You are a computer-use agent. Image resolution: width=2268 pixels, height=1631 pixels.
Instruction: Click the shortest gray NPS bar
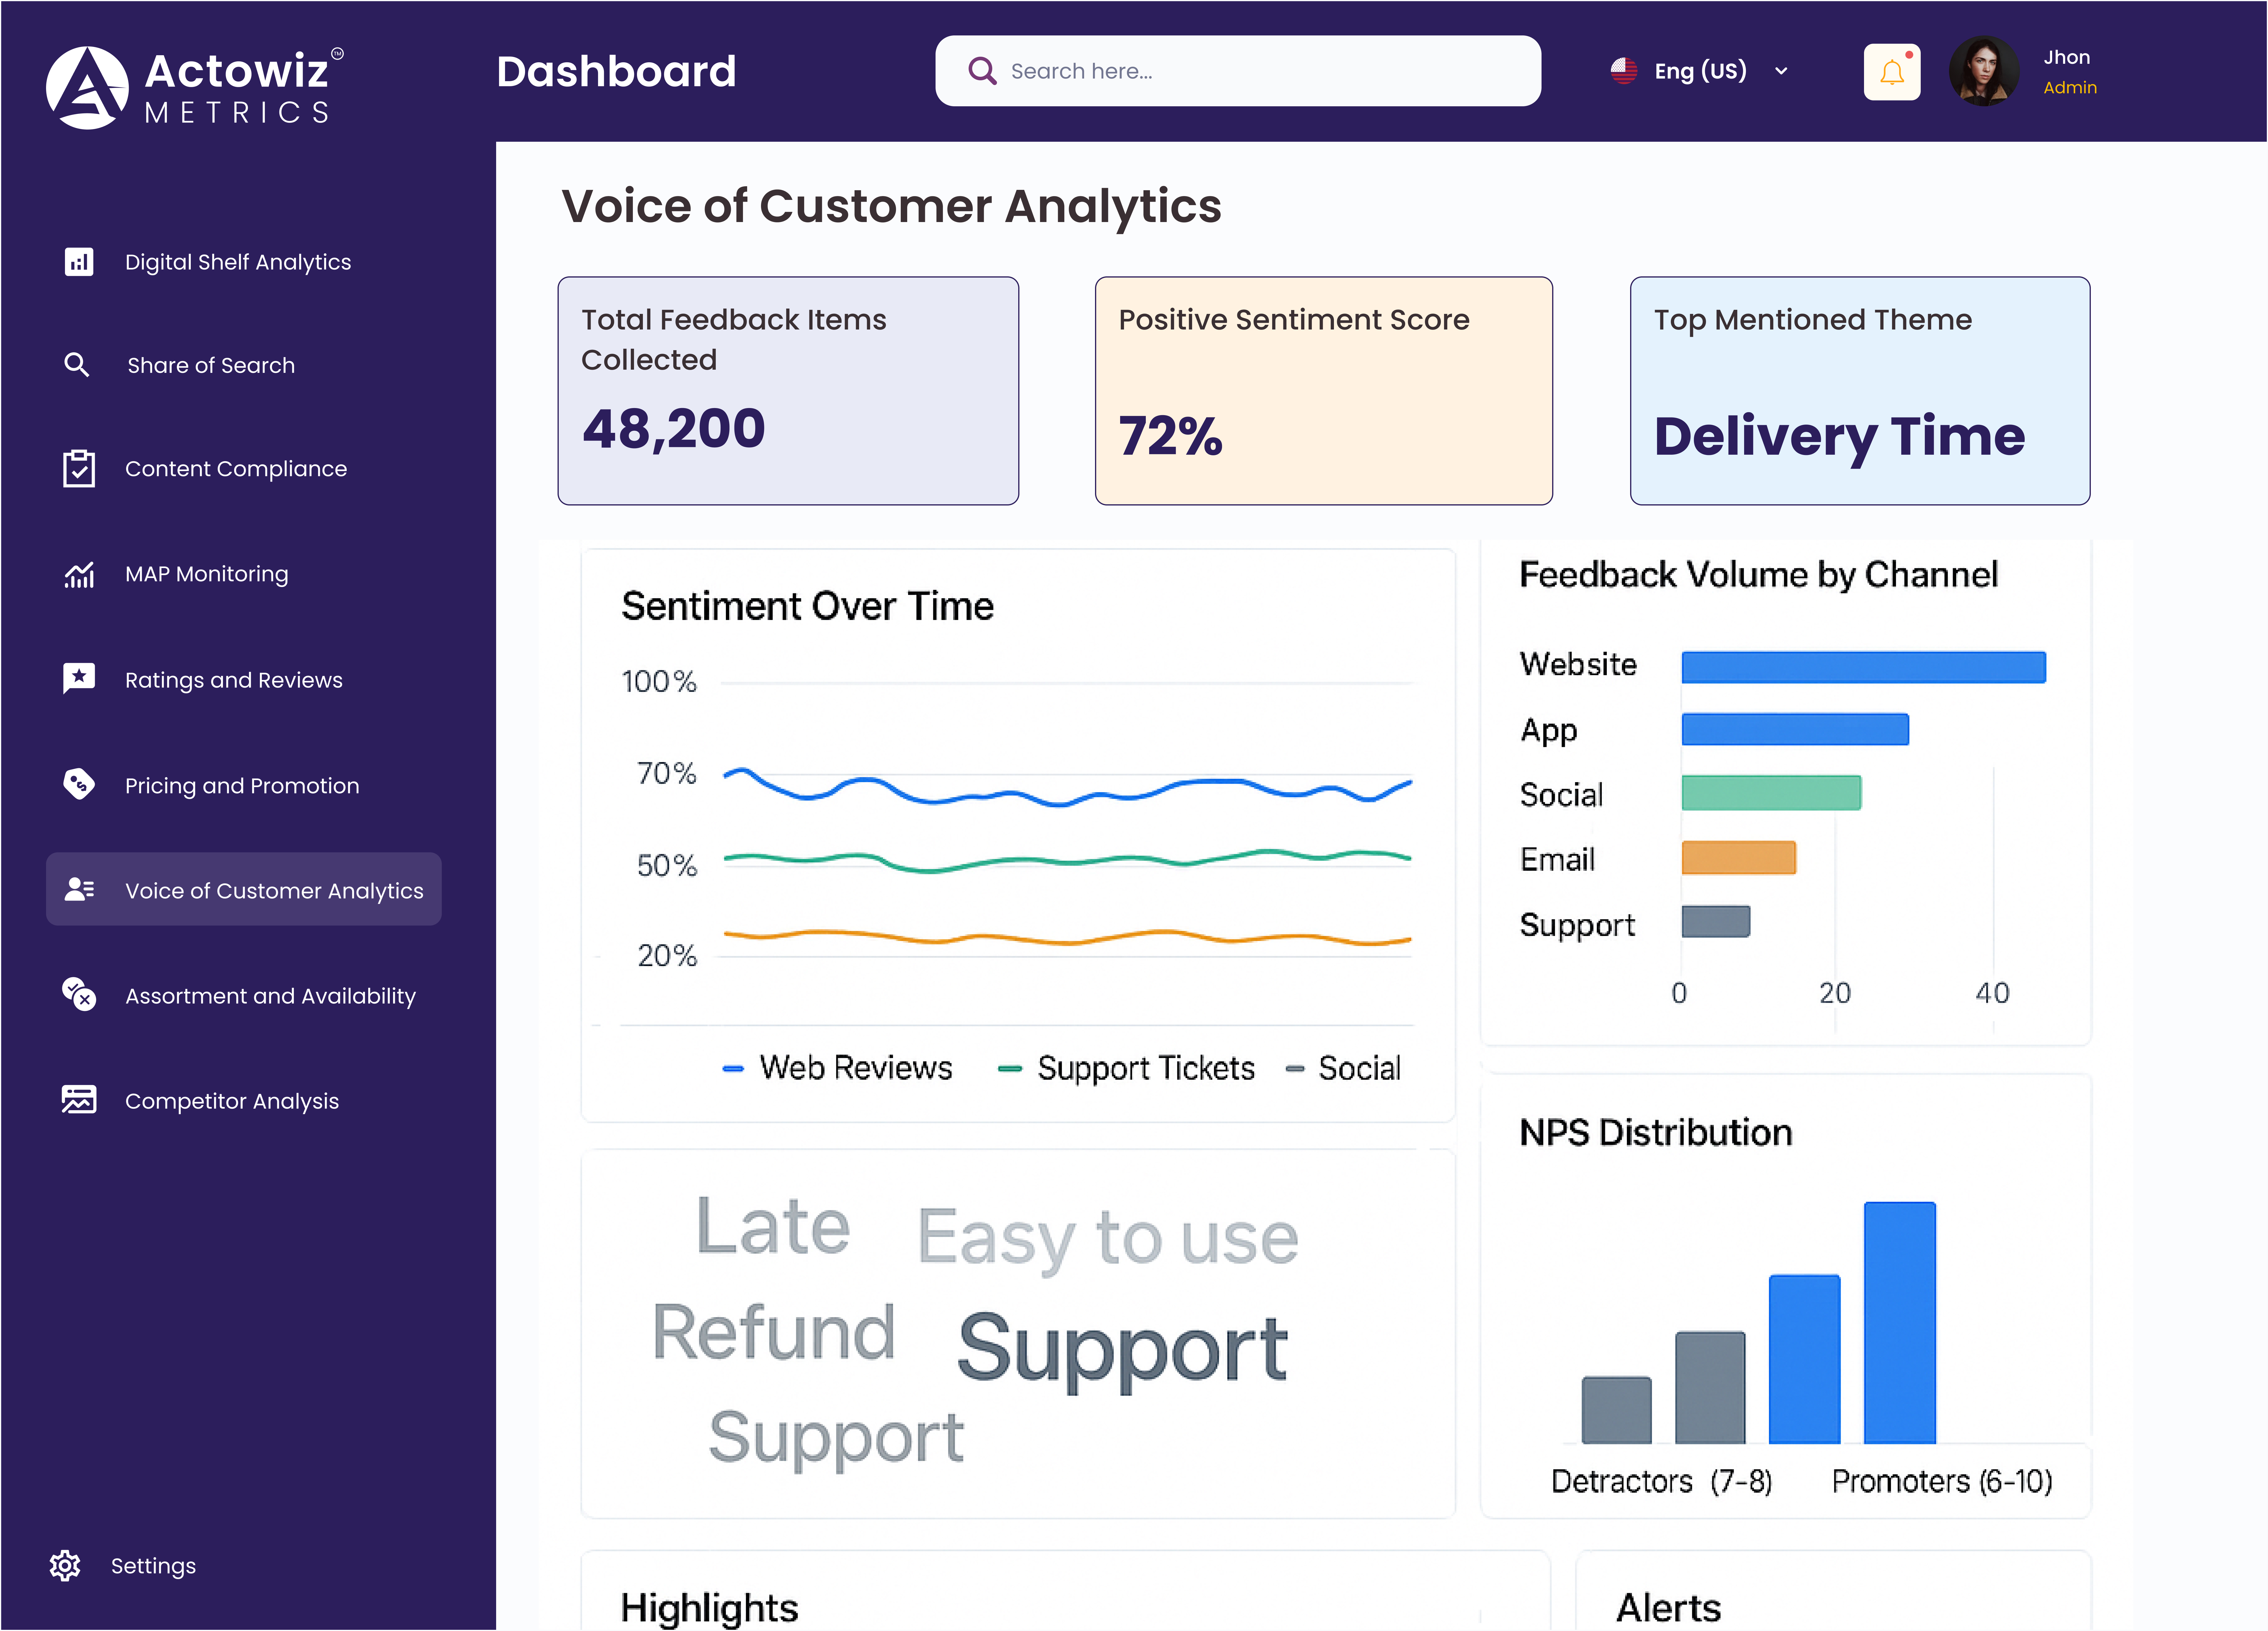(1617, 1410)
